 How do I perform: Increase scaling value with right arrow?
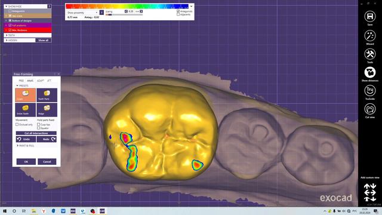point(141,11)
